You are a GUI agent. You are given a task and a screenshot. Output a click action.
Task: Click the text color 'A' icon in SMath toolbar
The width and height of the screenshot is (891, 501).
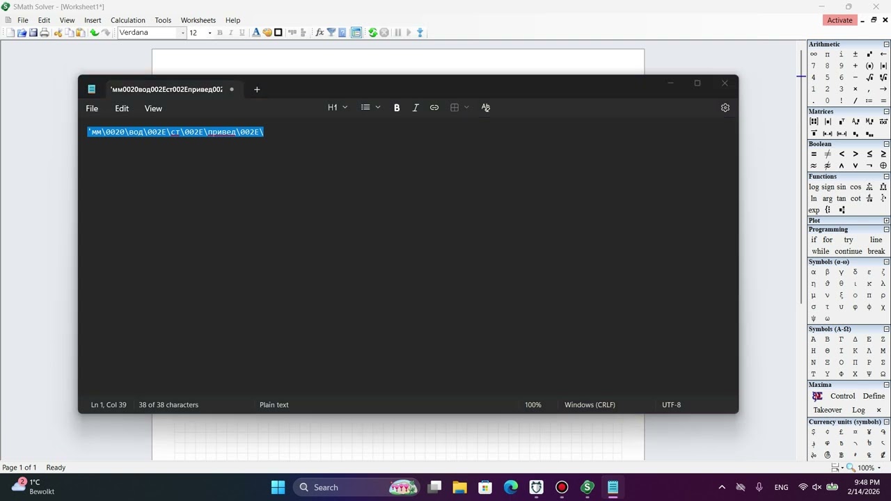point(256,33)
